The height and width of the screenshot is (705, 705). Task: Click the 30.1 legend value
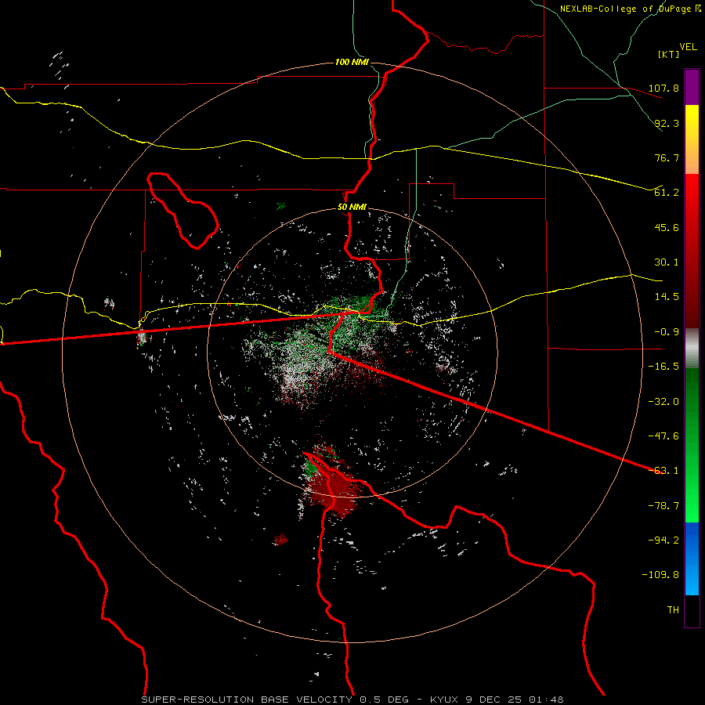(x=667, y=262)
